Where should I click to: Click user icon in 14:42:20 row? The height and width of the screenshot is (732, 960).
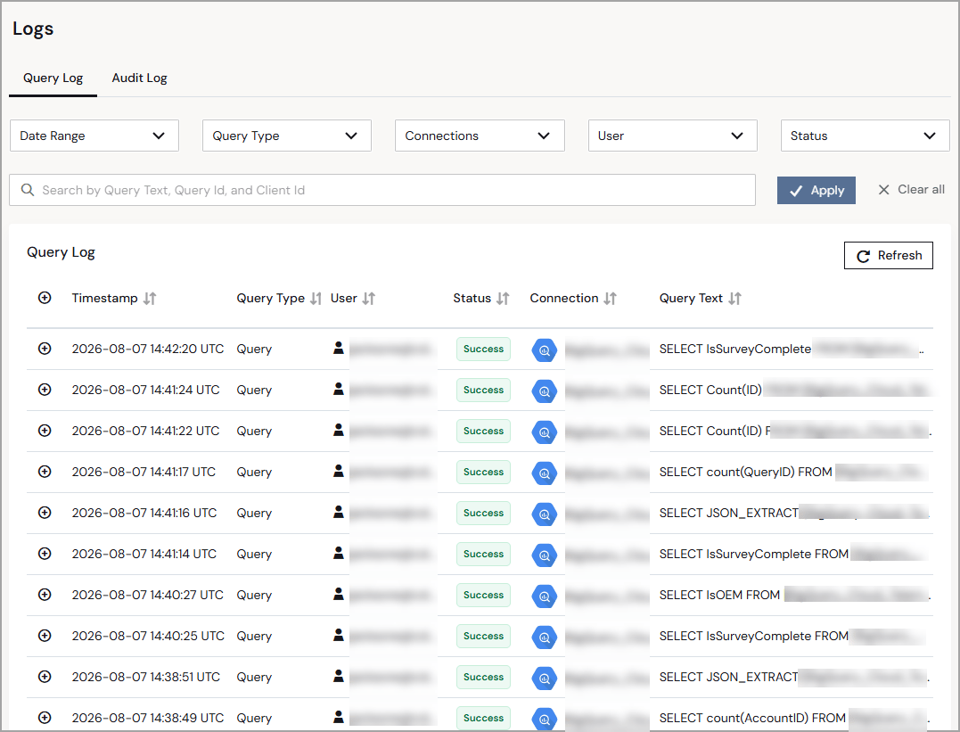tap(338, 348)
